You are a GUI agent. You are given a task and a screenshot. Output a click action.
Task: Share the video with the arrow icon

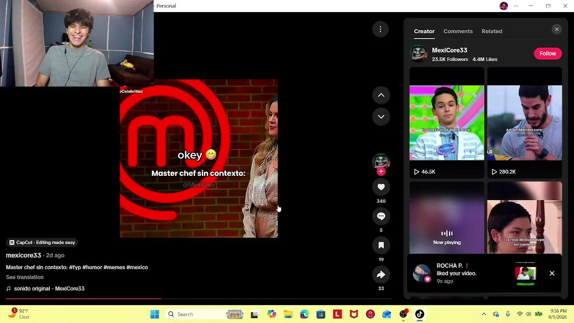(x=381, y=275)
